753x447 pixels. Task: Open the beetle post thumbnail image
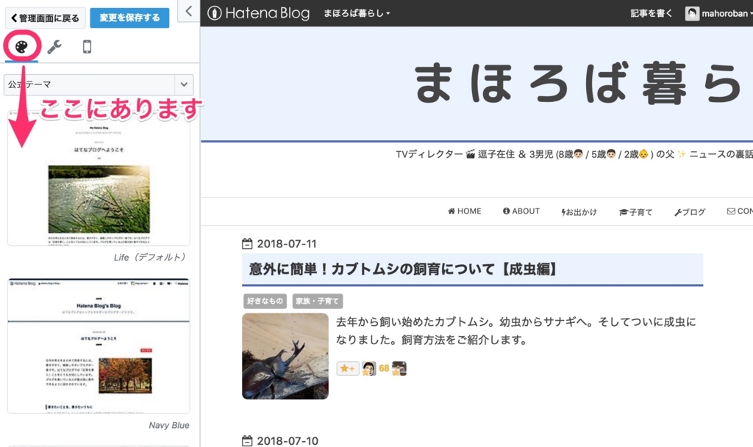(285, 356)
